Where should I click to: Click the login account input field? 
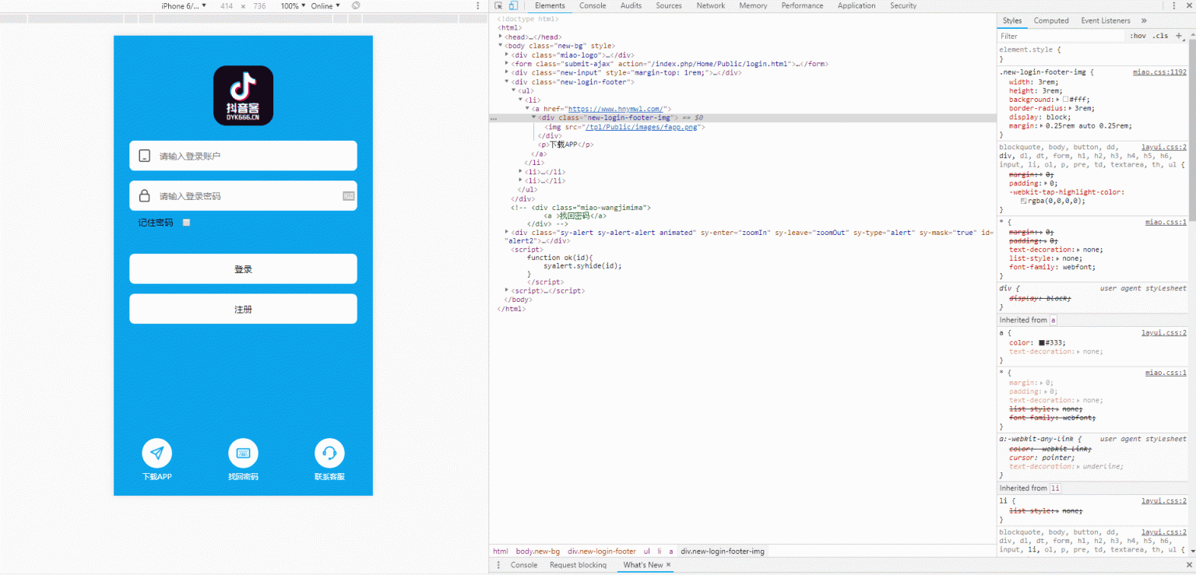click(243, 156)
